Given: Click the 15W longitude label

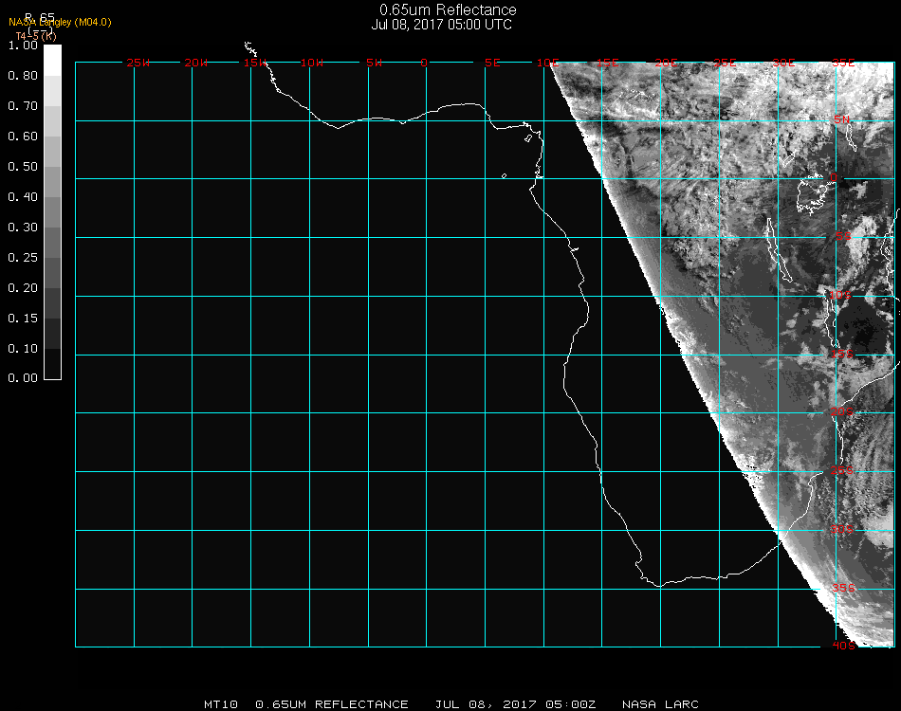Looking at the screenshot, I should pyautogui.click(x=254, y=63).
